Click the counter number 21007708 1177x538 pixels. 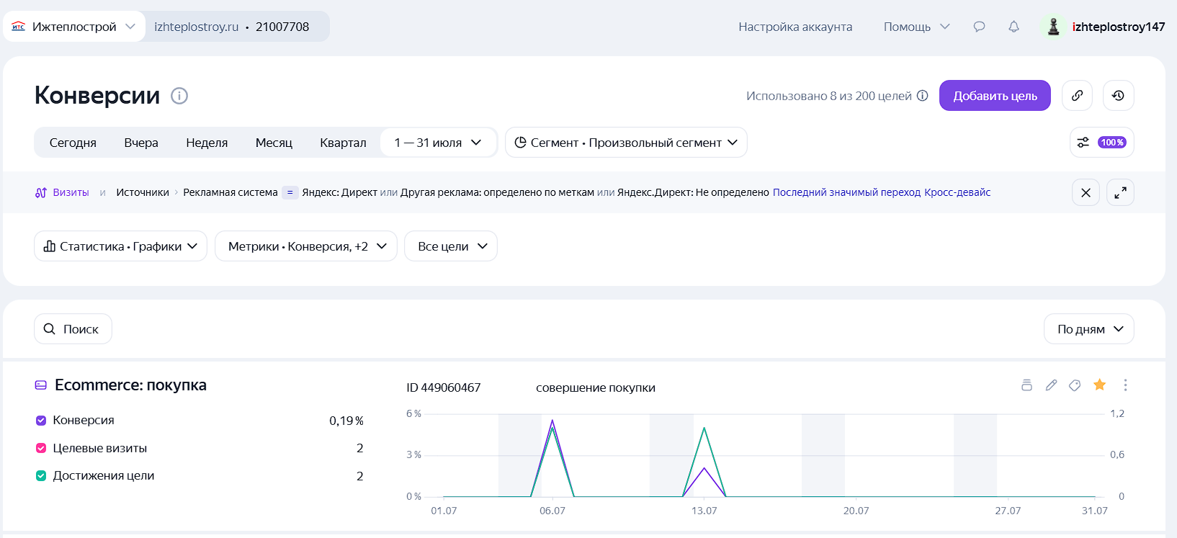282,27
